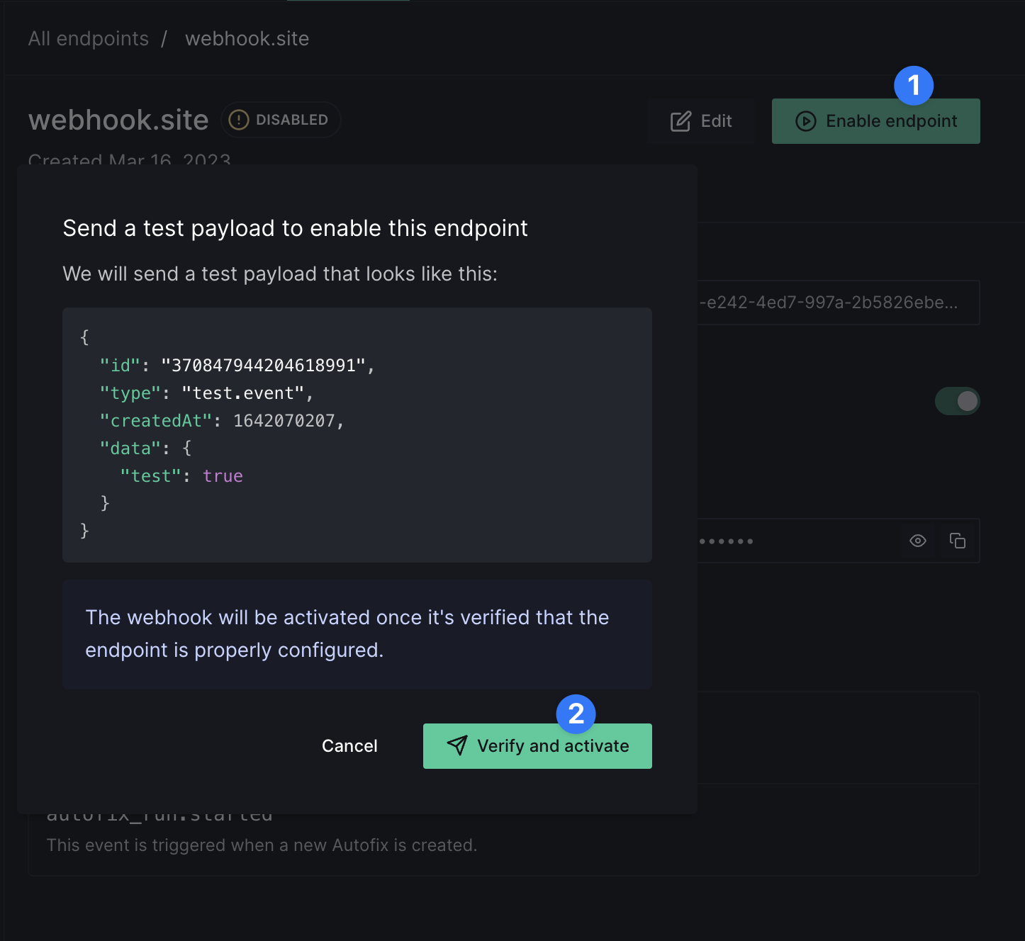Reveal the secret with the eye icon
Image resolution: width=1025 pixels, height=941 pixels.
point(918,541)
